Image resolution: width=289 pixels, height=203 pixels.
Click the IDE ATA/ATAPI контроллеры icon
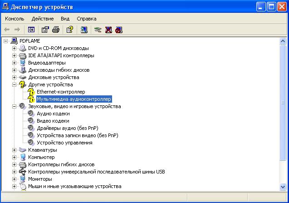[x=23, y=55]
